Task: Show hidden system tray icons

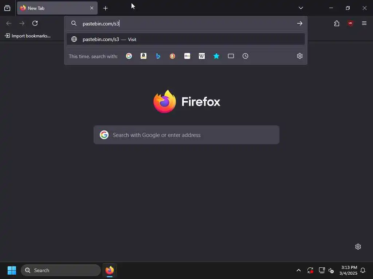Action: [299, 270]
